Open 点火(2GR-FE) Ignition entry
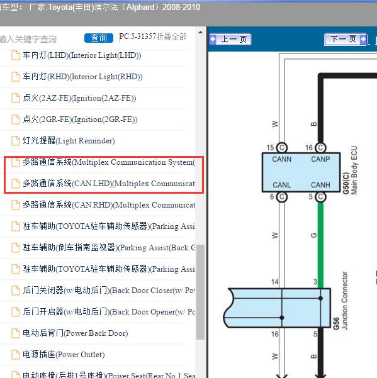The width and height of the screenshot is (377, 378). (x=80, y=120)
